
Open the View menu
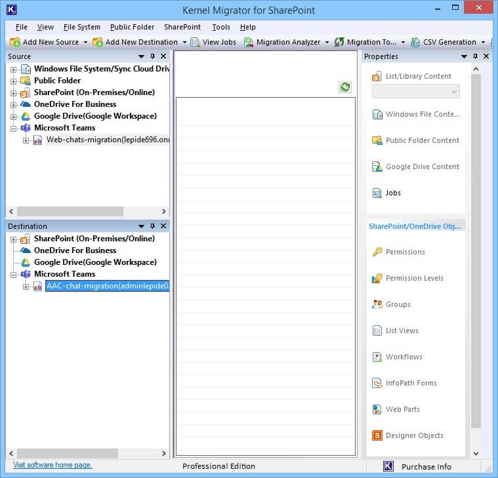coord(45,28)
